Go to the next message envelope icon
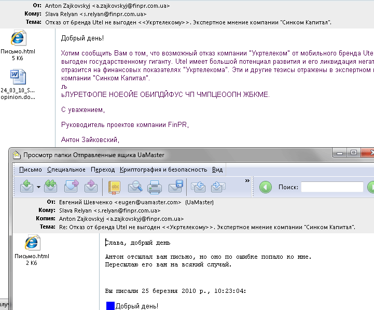Screen dimensions: 374x310 pyautogui.click(x=218, y=187)
